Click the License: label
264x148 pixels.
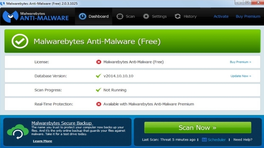(42, 62)
